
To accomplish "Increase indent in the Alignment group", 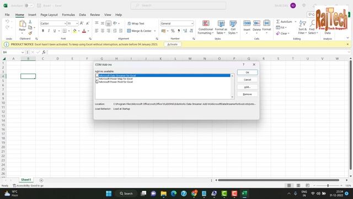I will click(121, 31).
